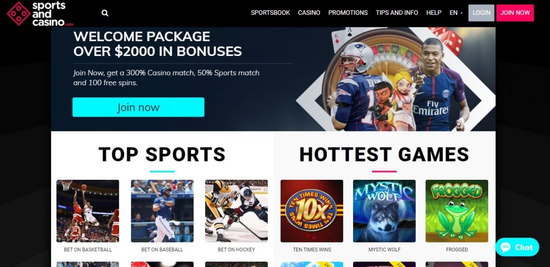The image size is (550, 267).
Task: Select the baseball sport image
Action: 162,211
